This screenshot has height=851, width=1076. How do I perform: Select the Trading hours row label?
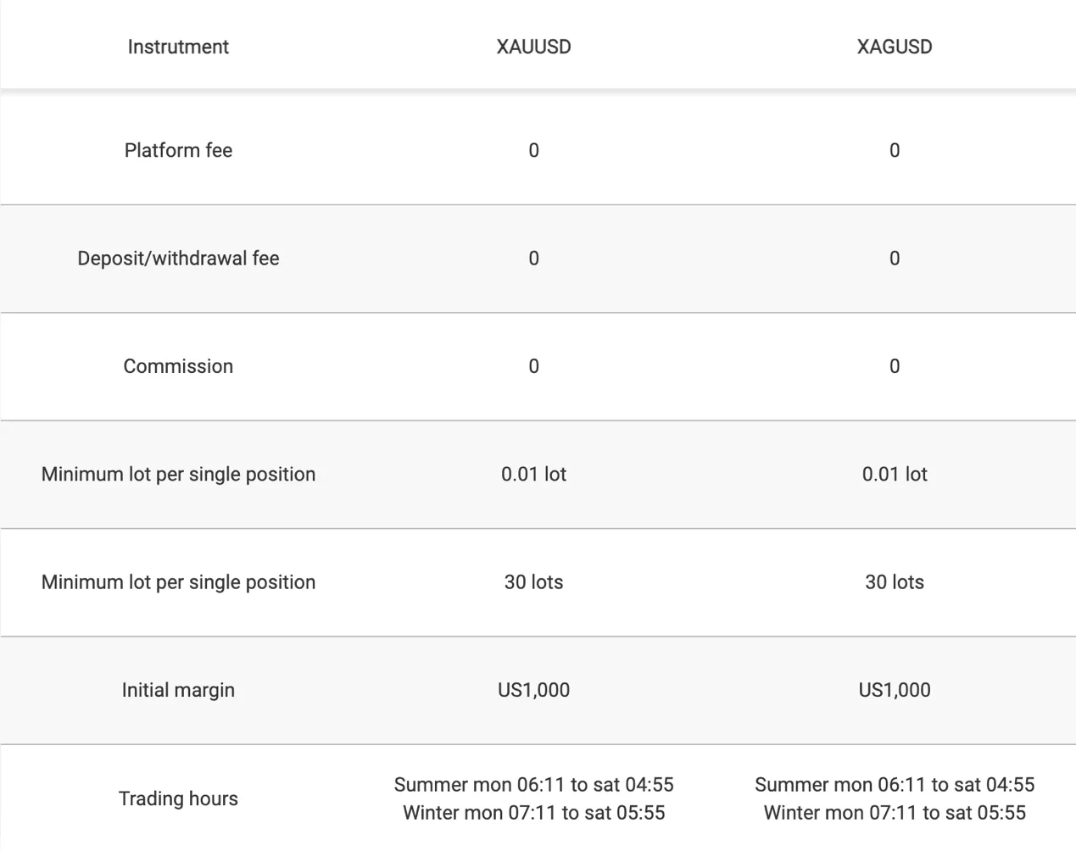pyautogui.click(x=178, y=798)
